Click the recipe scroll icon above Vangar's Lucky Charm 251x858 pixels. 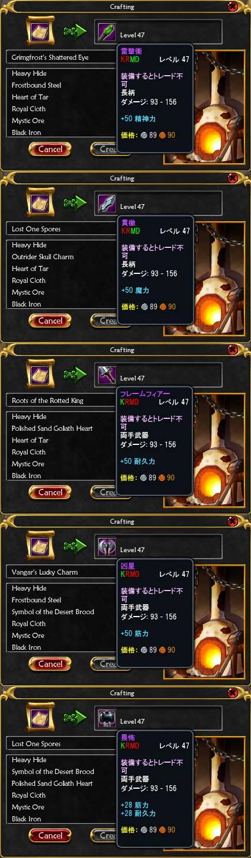point(41,547)
